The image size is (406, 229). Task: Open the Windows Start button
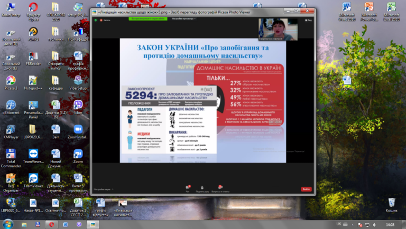(8, 224)
